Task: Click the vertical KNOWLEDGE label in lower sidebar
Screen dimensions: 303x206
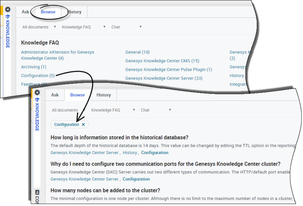Action: (x=37, y=117)
